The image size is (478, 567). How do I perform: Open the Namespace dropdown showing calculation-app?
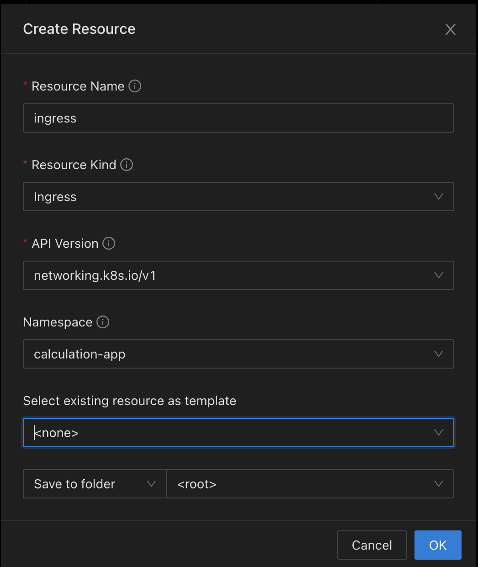pos(238,354)
